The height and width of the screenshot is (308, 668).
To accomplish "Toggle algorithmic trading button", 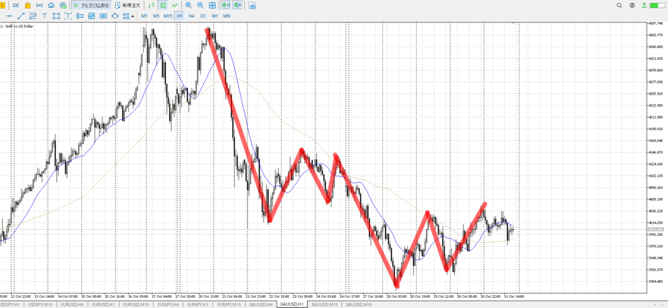I will point(92,6).
